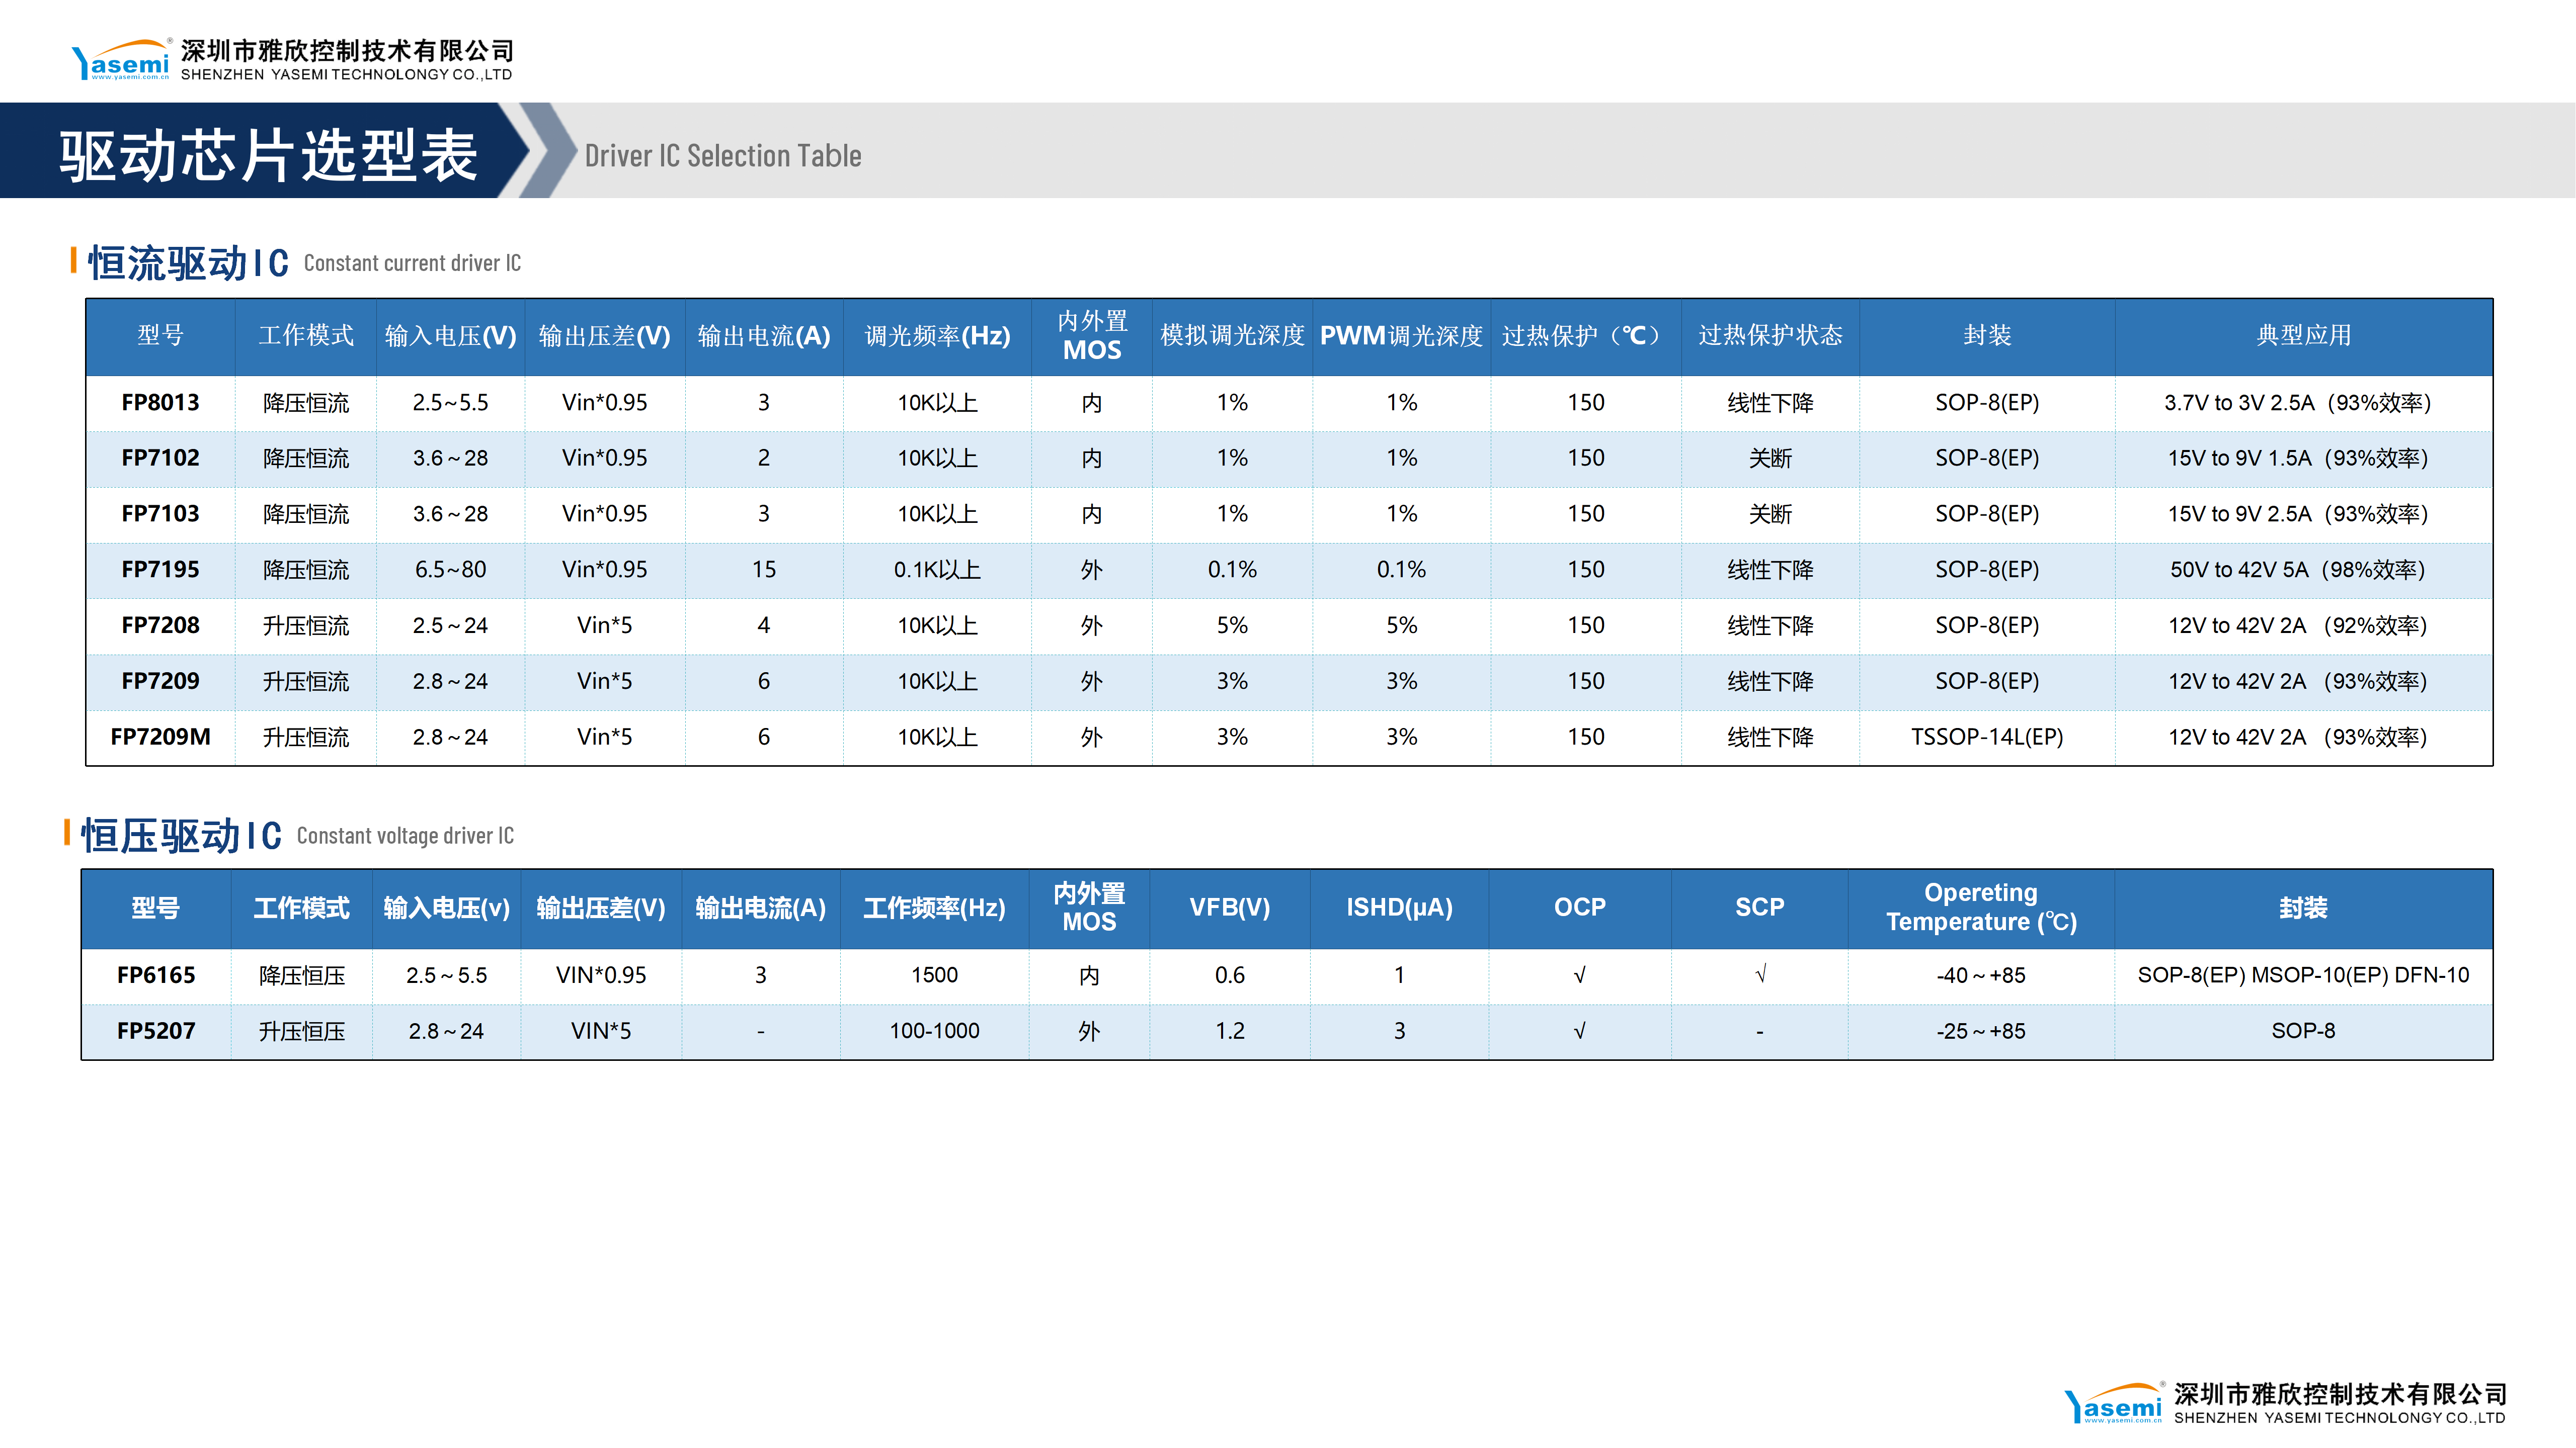The width and height of the screenshot is (2576, 1448).
Task: Click the 关断 state cell in FP7102 row
Action: coord(1770,459)
